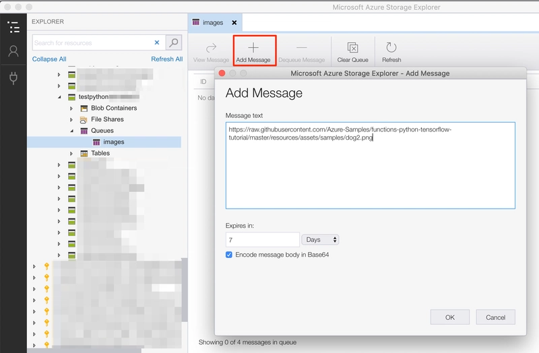Refresh the queue via toolbar Refresh
The width and height of the screenshot is (539, 353).
391,52
